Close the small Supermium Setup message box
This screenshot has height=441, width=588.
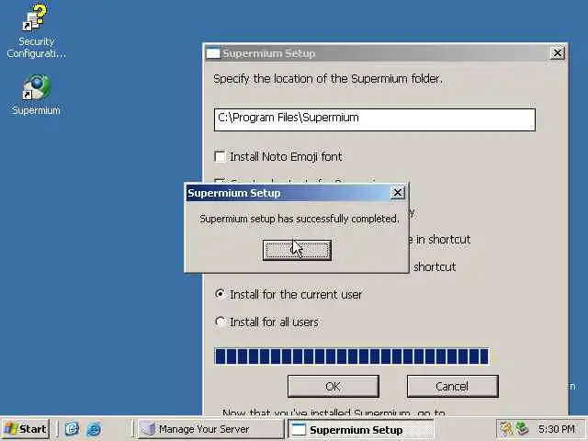click(x=397, y=193)
